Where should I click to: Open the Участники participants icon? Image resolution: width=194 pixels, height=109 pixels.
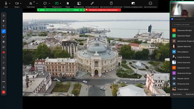coord(31,3)
